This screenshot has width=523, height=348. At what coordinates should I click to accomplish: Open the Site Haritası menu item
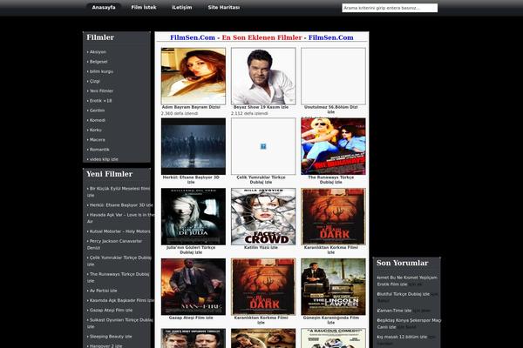pyautogui.click(x=224, y=7)
